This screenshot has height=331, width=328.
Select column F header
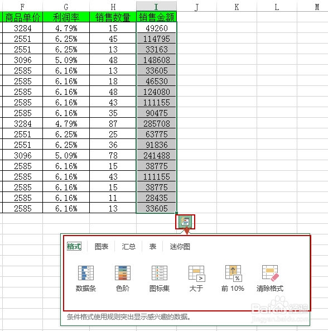coord(22,7)
